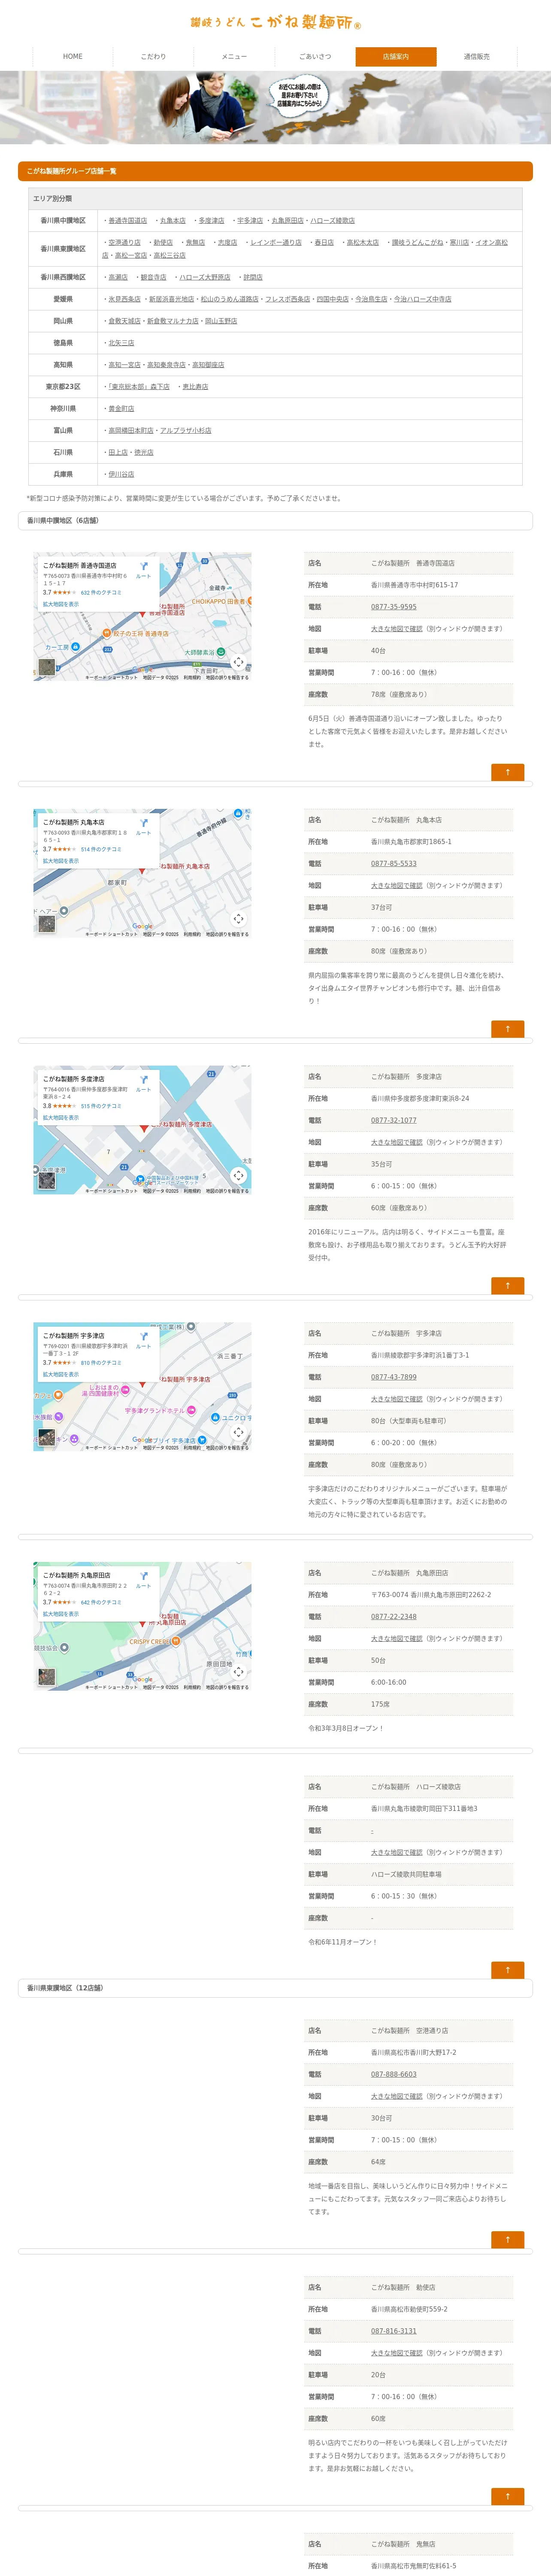Screen dimensions: 551x2576
Task: Open the こだわり navigation item
Action: 153,57
